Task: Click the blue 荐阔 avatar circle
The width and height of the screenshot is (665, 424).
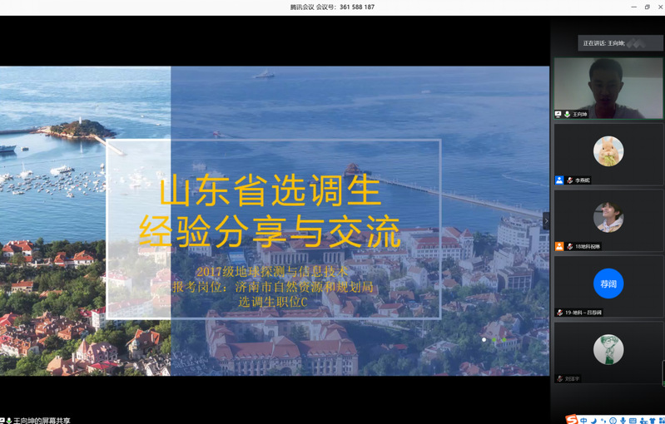Action: [x=608, y=283]
